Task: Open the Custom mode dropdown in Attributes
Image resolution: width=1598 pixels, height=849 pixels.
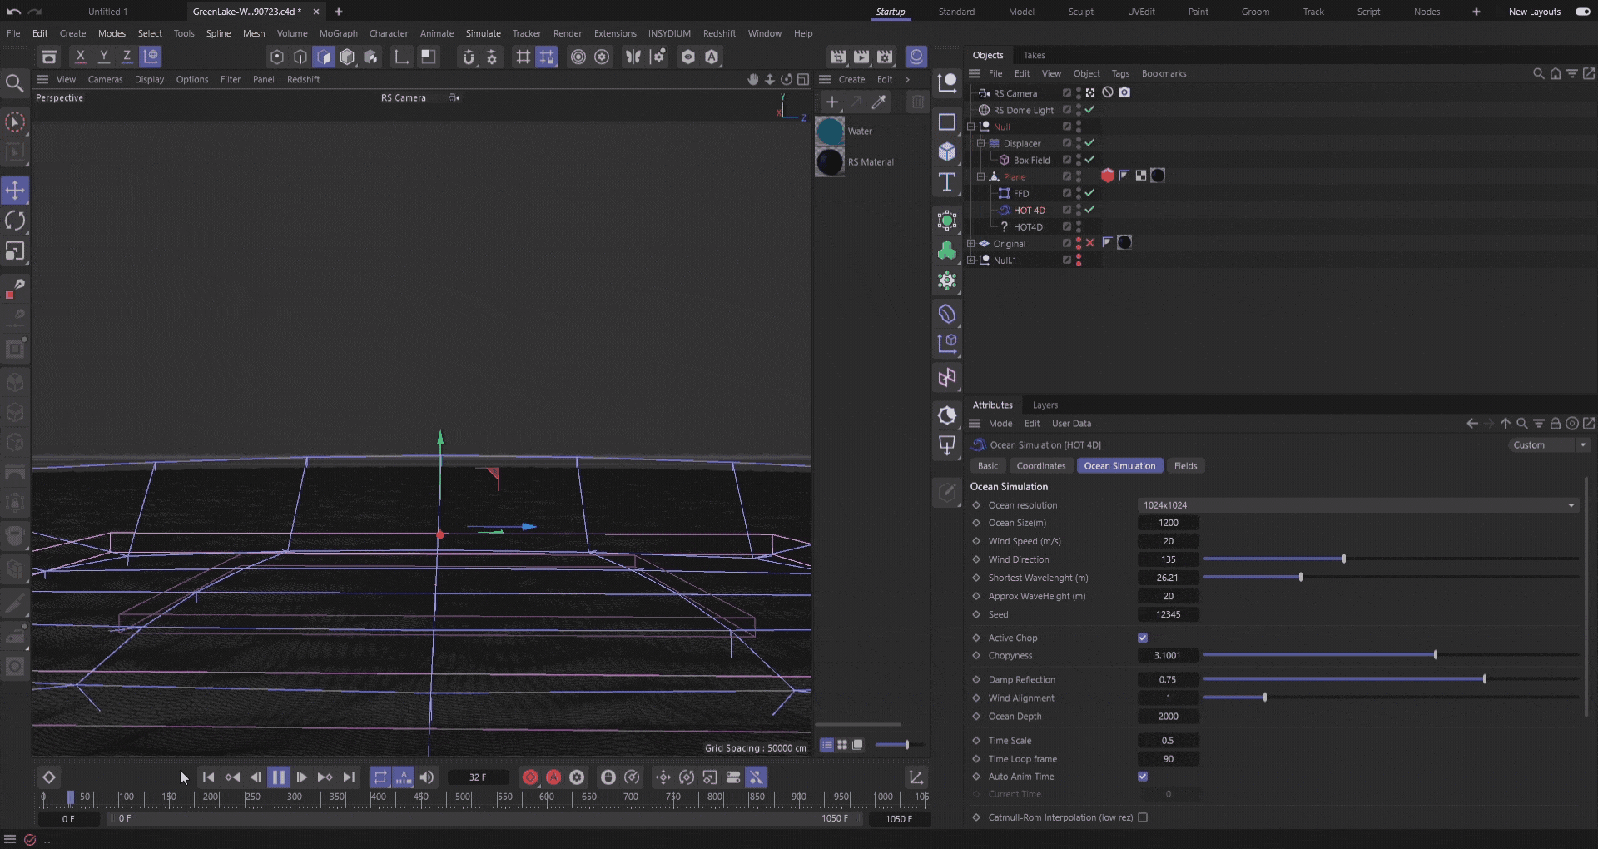Action: click(1549, 445)
